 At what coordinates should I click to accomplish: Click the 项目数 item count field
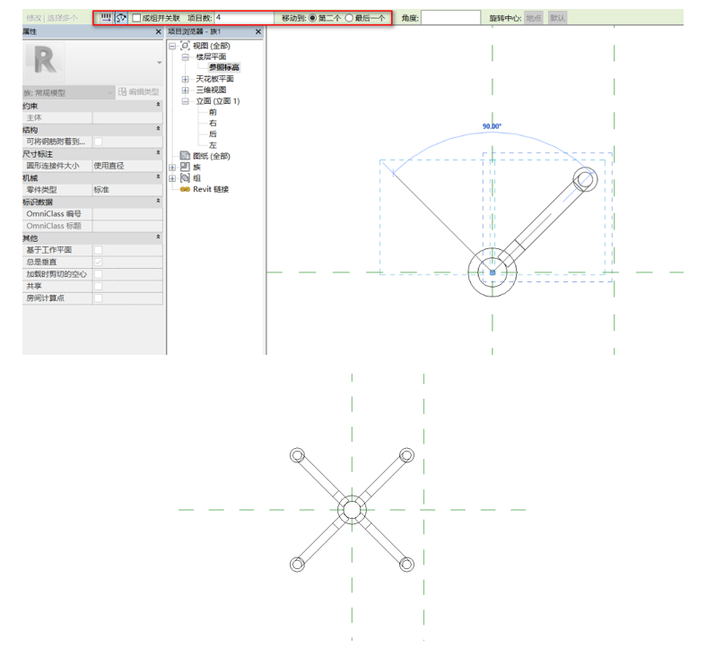click(x=244, y=18)
